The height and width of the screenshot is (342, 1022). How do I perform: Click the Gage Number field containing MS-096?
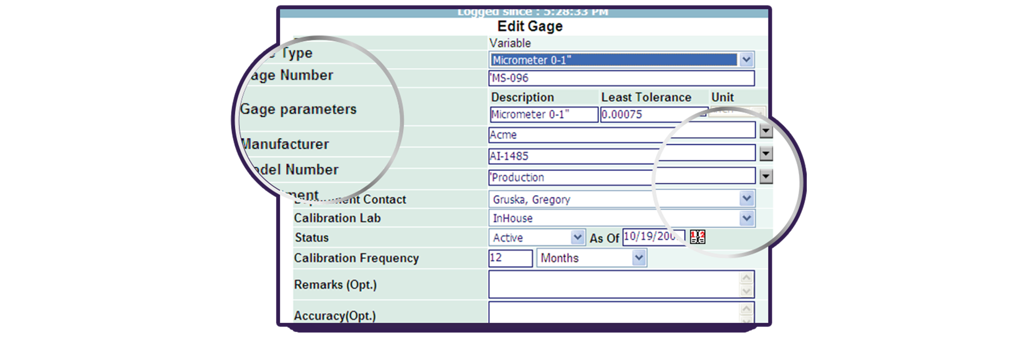621,79
